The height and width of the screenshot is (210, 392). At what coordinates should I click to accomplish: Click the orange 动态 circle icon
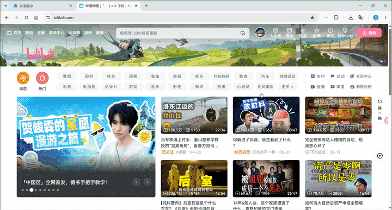coord(23,78)
